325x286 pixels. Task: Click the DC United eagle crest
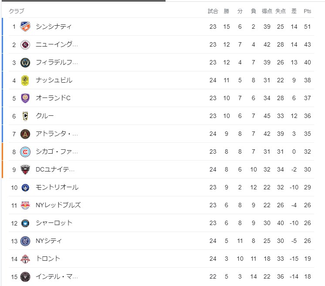[x=25, y=170]
